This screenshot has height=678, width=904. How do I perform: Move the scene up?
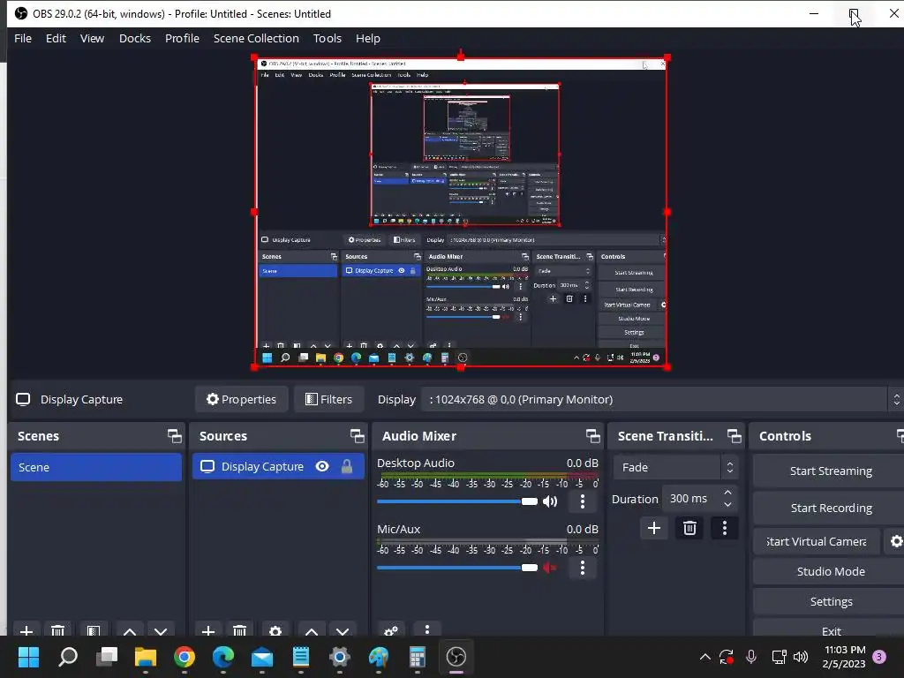(x=130, y=630)
